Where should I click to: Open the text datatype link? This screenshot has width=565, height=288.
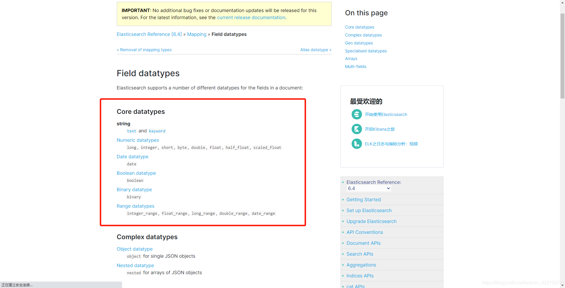click(132, 131)
